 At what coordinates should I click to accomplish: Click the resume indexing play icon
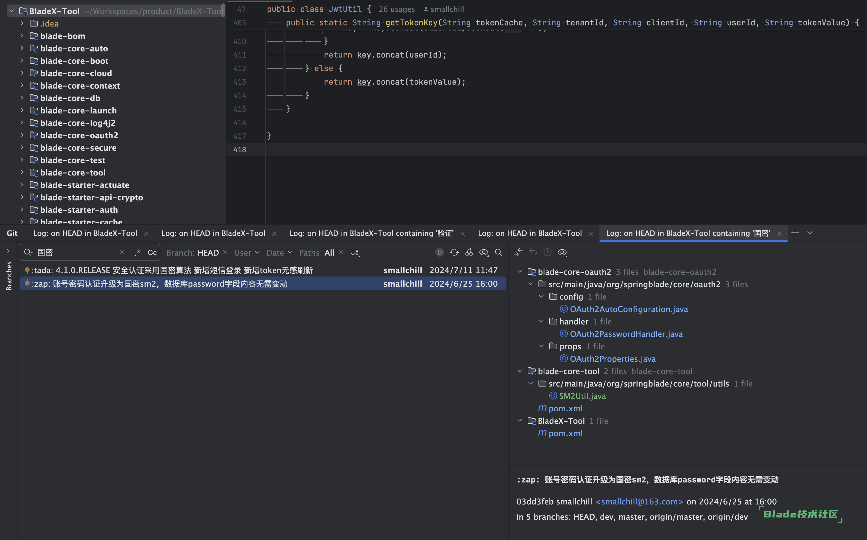coord(440,253)
